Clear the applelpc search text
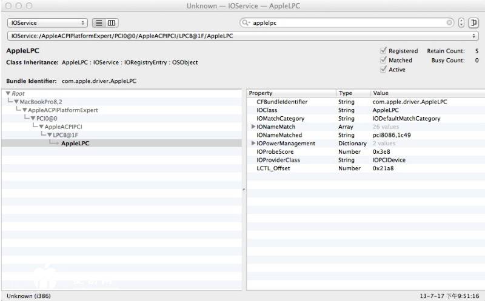This screenshot has height=301, width=485. pyautogui.click(x=449, y=23)
